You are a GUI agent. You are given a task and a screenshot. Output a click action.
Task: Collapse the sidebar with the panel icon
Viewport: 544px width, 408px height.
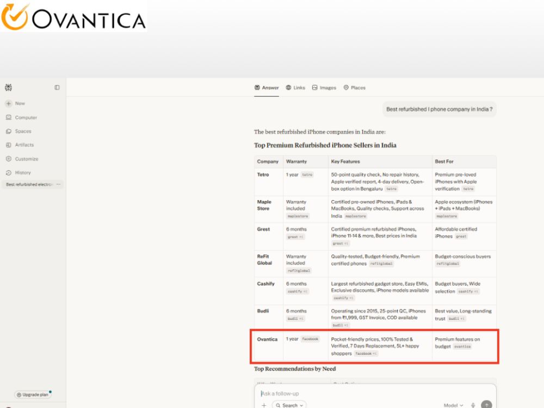(x=57, y=88)
